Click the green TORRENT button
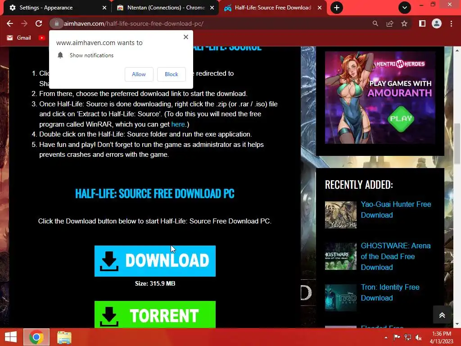Screen dimensions: 461x346 click(155, 314)
